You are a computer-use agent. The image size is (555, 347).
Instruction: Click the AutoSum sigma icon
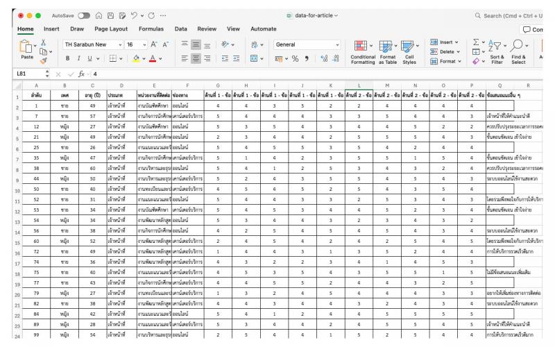click(x=475, y=43)
